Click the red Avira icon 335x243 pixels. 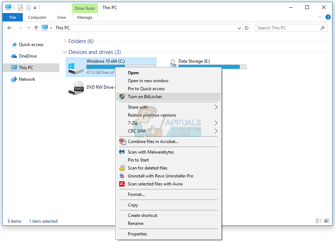(x=122, y=184)
